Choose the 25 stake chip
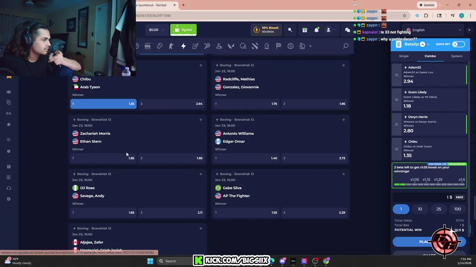The height and width of the screenshot is (267, 476). (x=439, y=209)
